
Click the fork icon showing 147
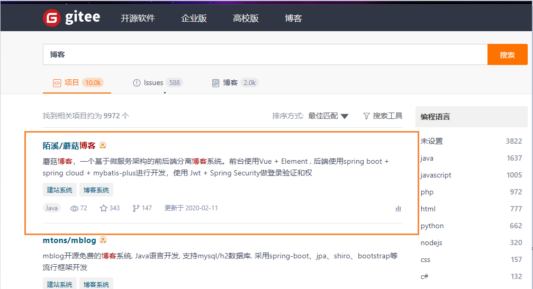pos(136,208)
